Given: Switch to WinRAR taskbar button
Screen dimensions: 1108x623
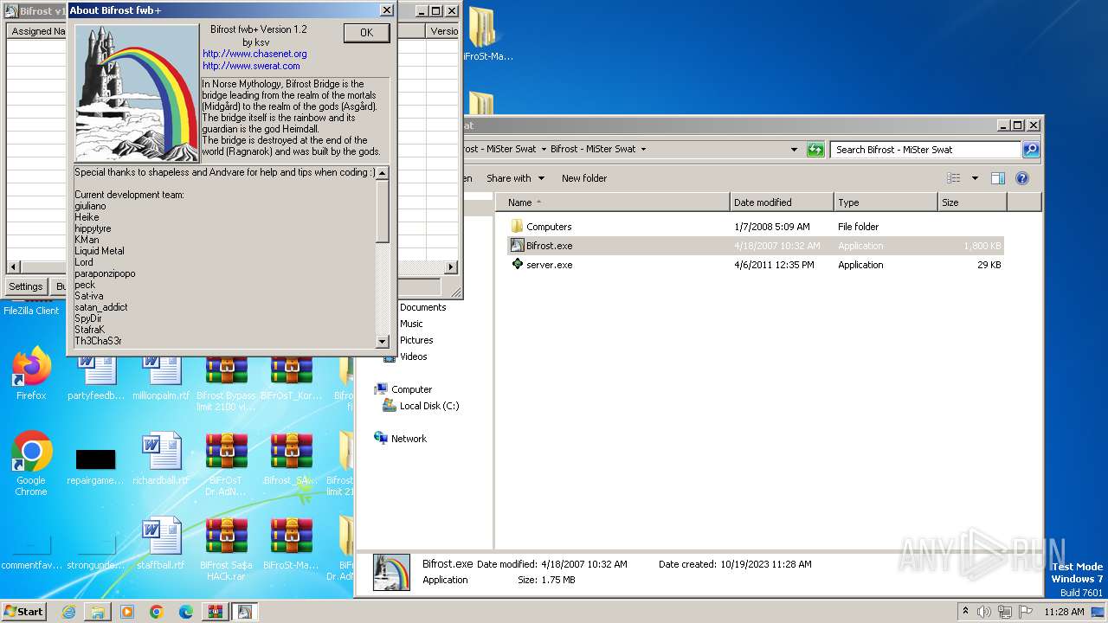Looking at the screenshot, I should point(216,612).
